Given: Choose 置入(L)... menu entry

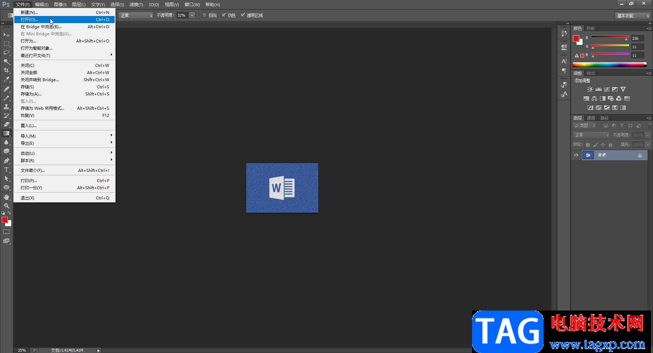Looking at the screenshot, I should pyautogui.click(x=65, y=125).
